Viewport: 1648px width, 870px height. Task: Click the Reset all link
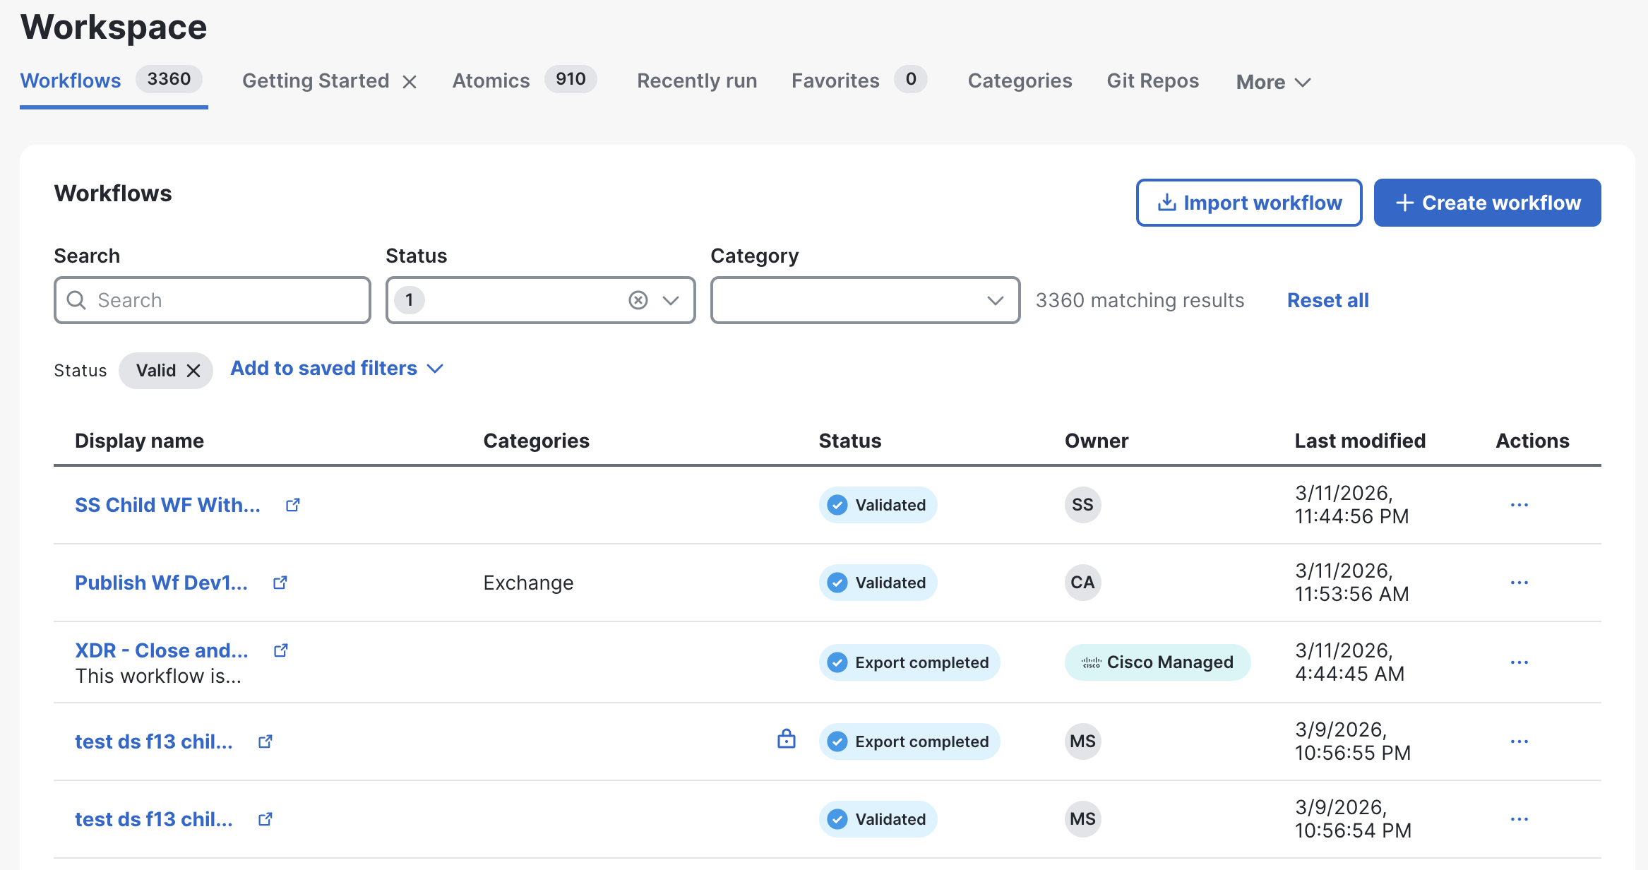[1327, 300]
